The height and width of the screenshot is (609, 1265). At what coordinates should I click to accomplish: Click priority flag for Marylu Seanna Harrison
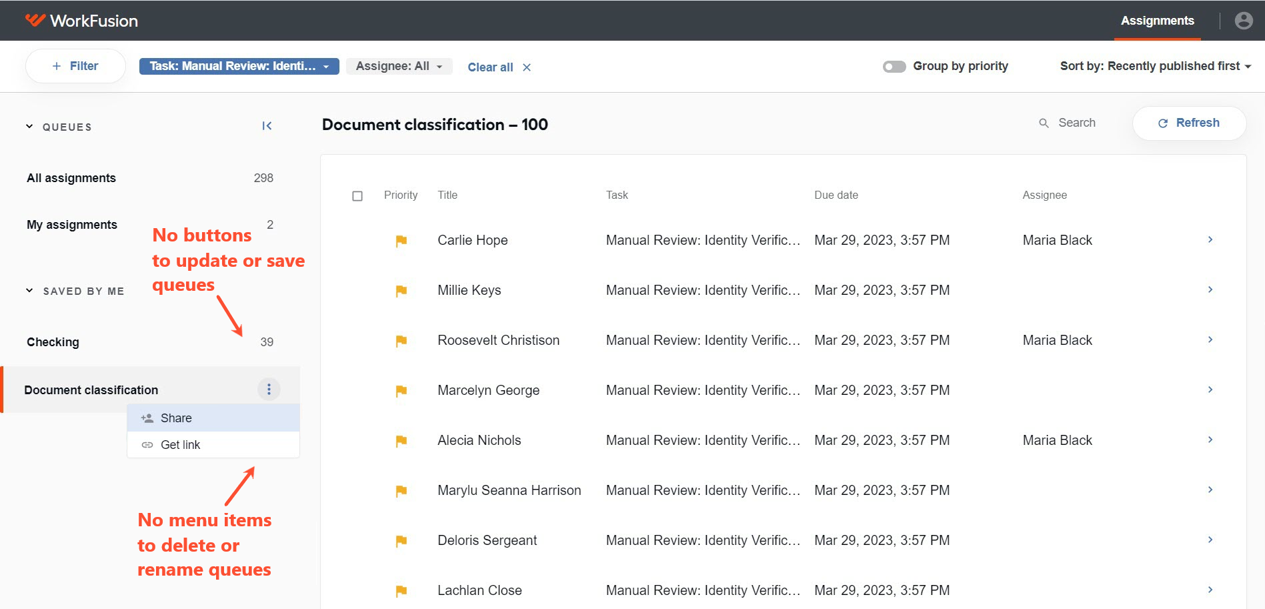coord(401,491)
